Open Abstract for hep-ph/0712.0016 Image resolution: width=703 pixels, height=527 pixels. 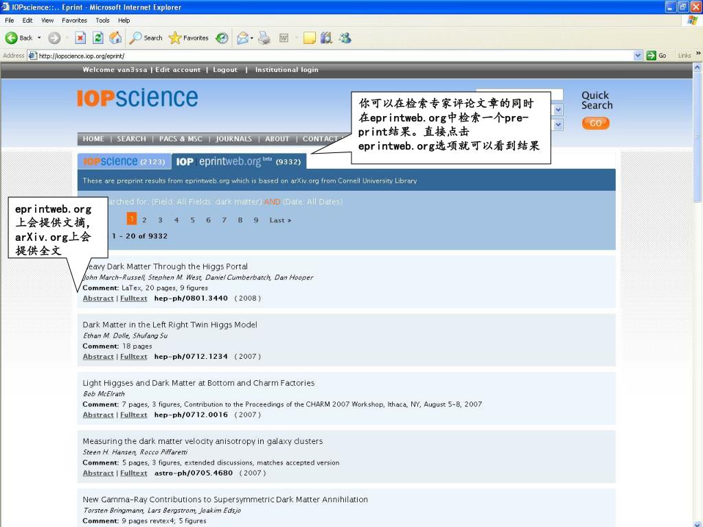pos(98,415)
